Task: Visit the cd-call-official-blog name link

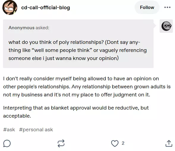Action: (45, 8)
